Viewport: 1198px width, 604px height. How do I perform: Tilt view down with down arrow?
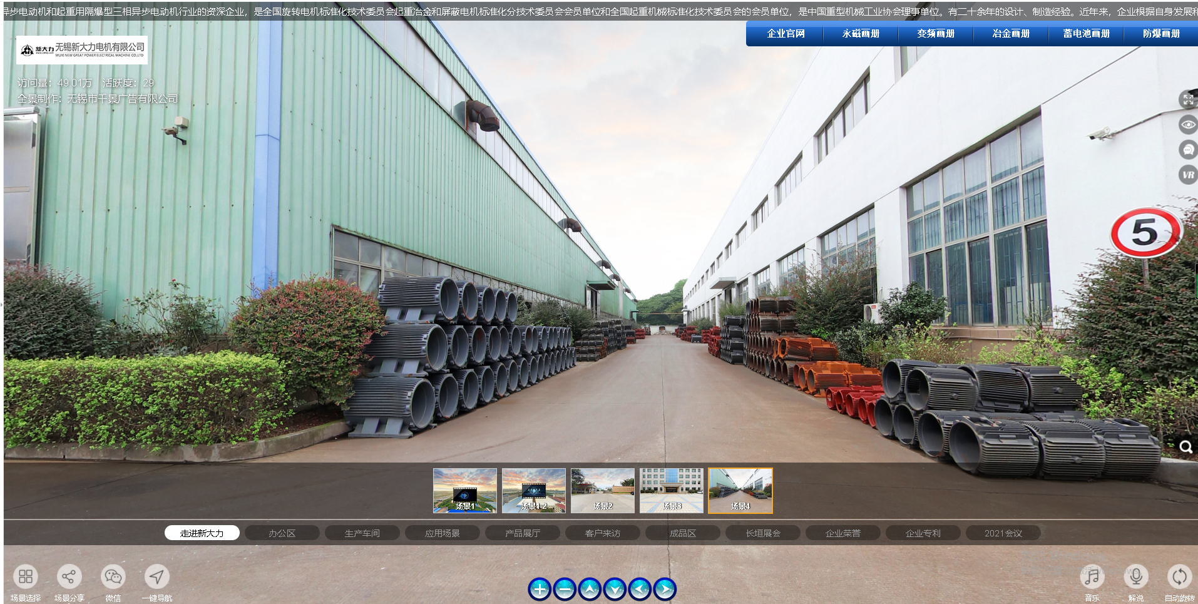(615, 589)
